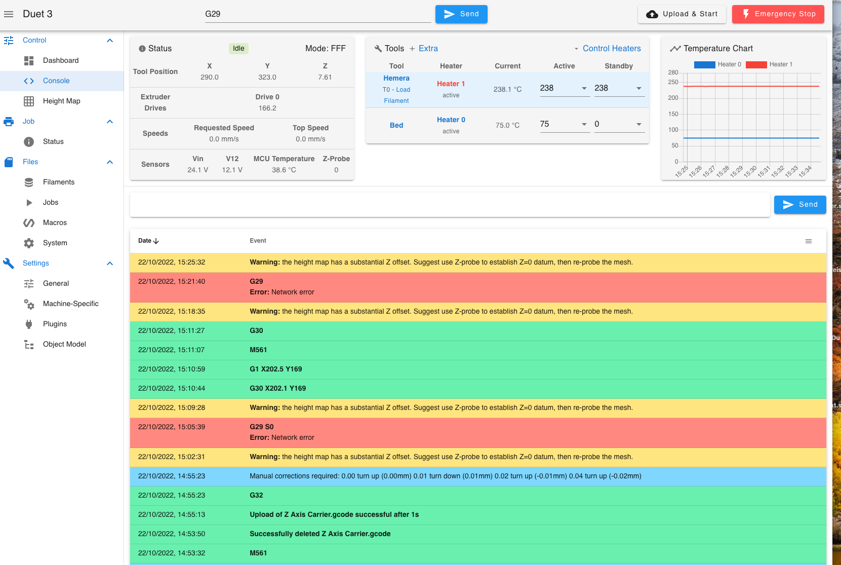Image resolution: width=841 pixels, height=565 pixels.
Task: Click the Job printer icon
Action: [x=9, y=122]
